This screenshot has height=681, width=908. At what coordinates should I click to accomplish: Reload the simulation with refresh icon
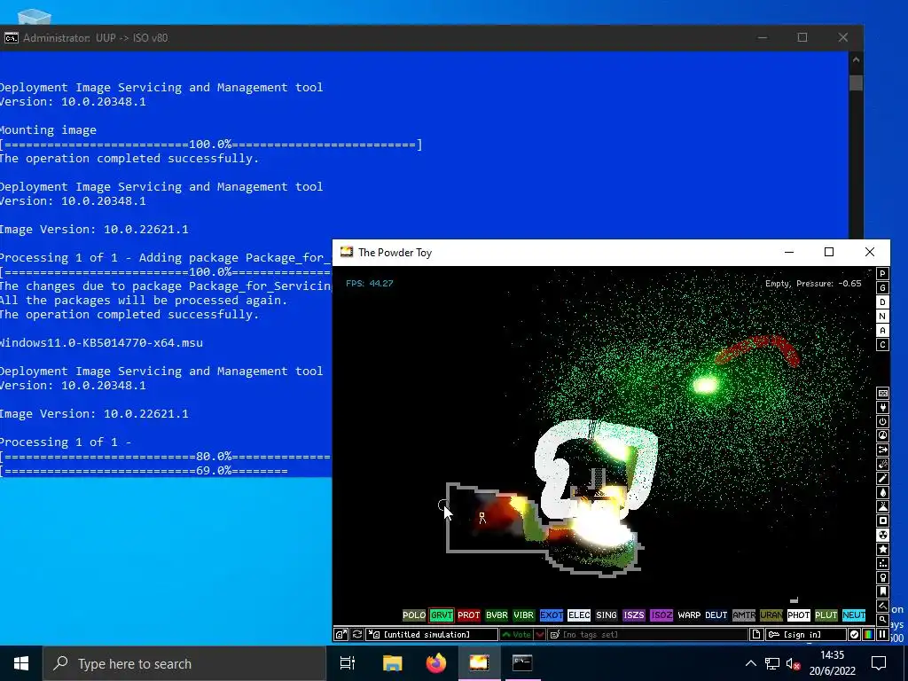[357, 635]
